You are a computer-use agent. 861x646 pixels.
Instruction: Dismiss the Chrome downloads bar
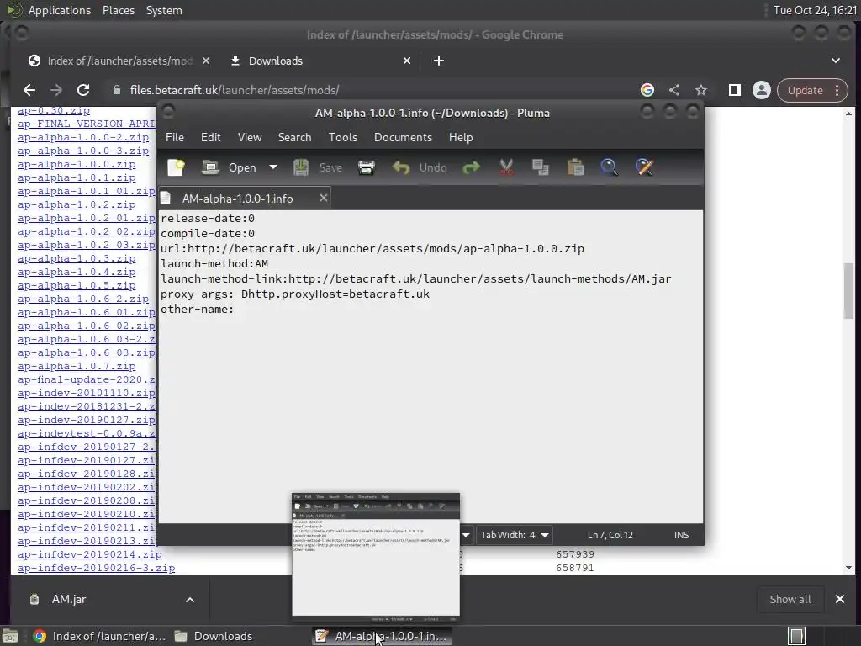click(x=840, y=599)
